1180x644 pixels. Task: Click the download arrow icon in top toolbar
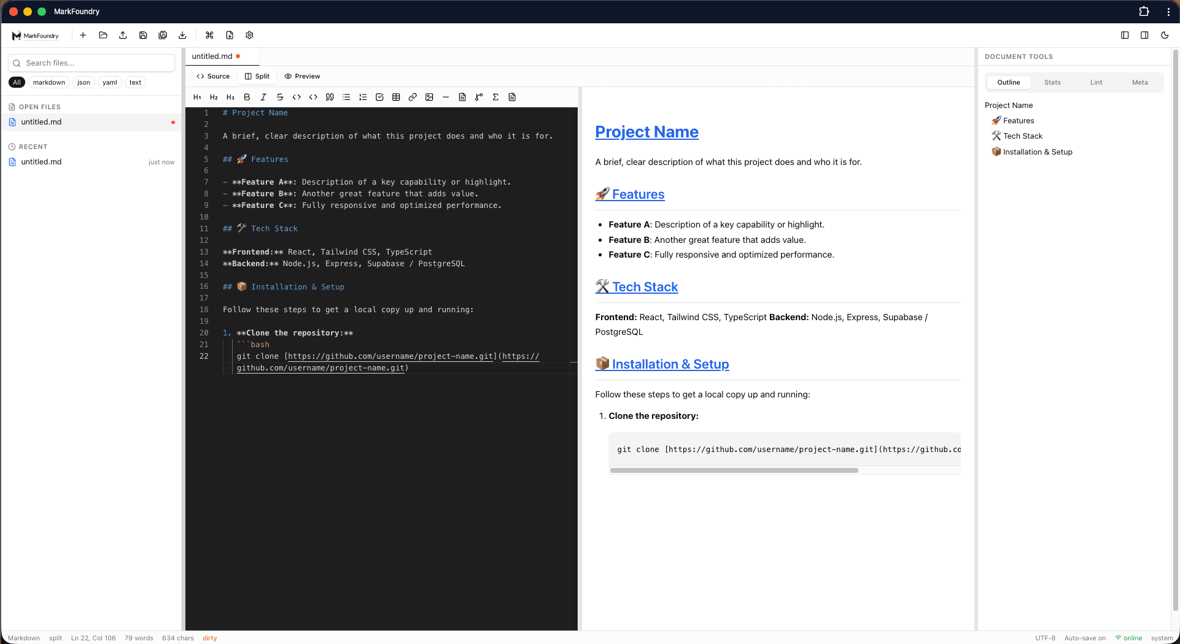[x=182, y=35]
